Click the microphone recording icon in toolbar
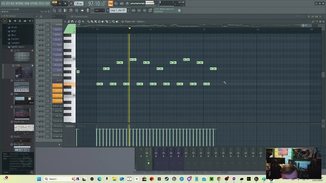The image size is (326, 183). [x=88, y=10]
